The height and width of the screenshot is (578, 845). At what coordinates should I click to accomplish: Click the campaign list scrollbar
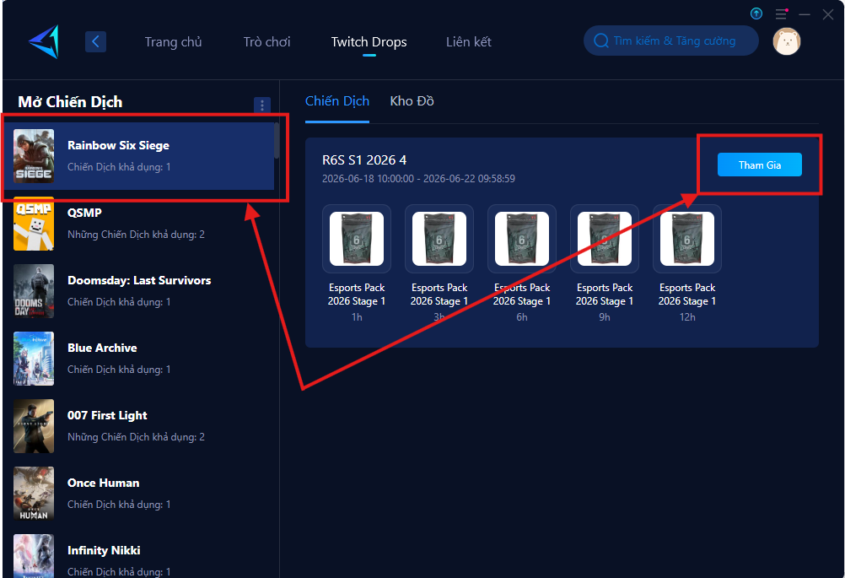click(277, 141)
